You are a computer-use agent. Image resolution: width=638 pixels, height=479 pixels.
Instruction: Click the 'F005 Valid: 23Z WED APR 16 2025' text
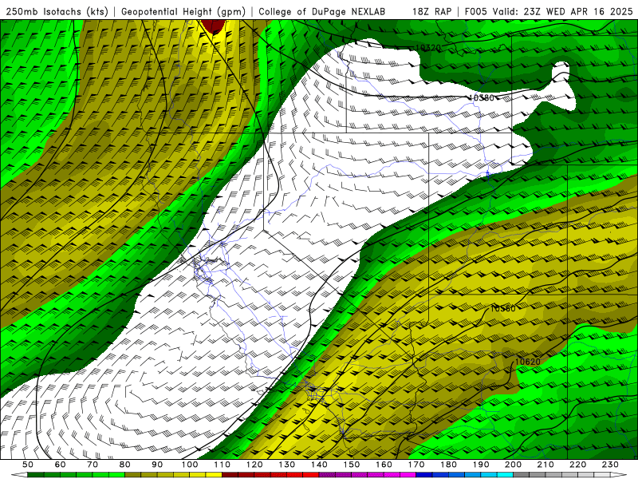tap(549, 12)
